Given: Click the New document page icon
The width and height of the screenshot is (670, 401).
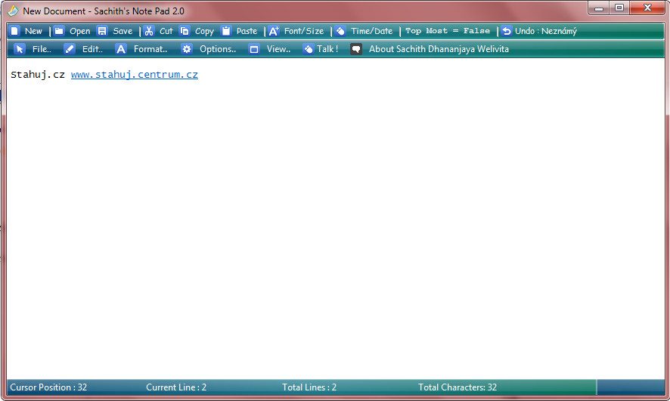Looking at the screenshot, I should coord(15,31).
